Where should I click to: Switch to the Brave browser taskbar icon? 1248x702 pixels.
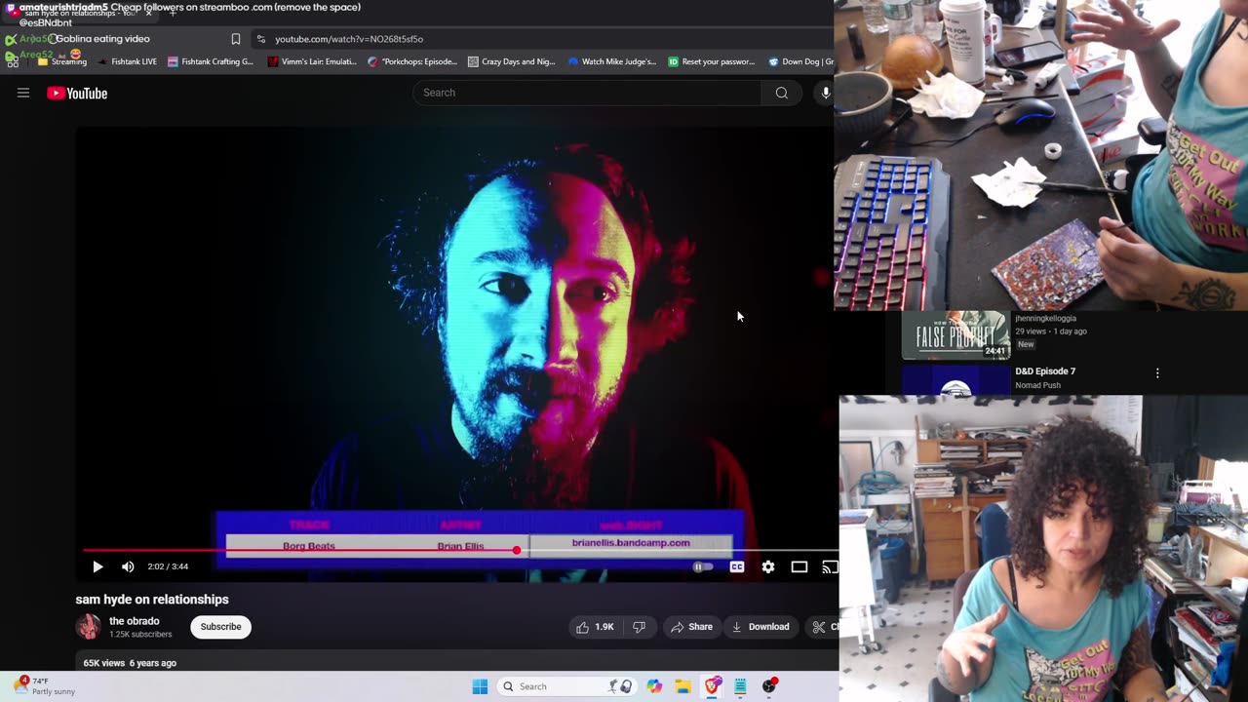pos(712,686)
